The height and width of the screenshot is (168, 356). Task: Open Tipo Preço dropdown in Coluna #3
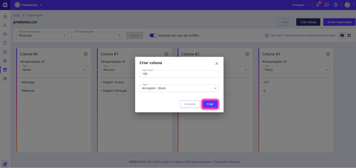[x=296, y=70]
